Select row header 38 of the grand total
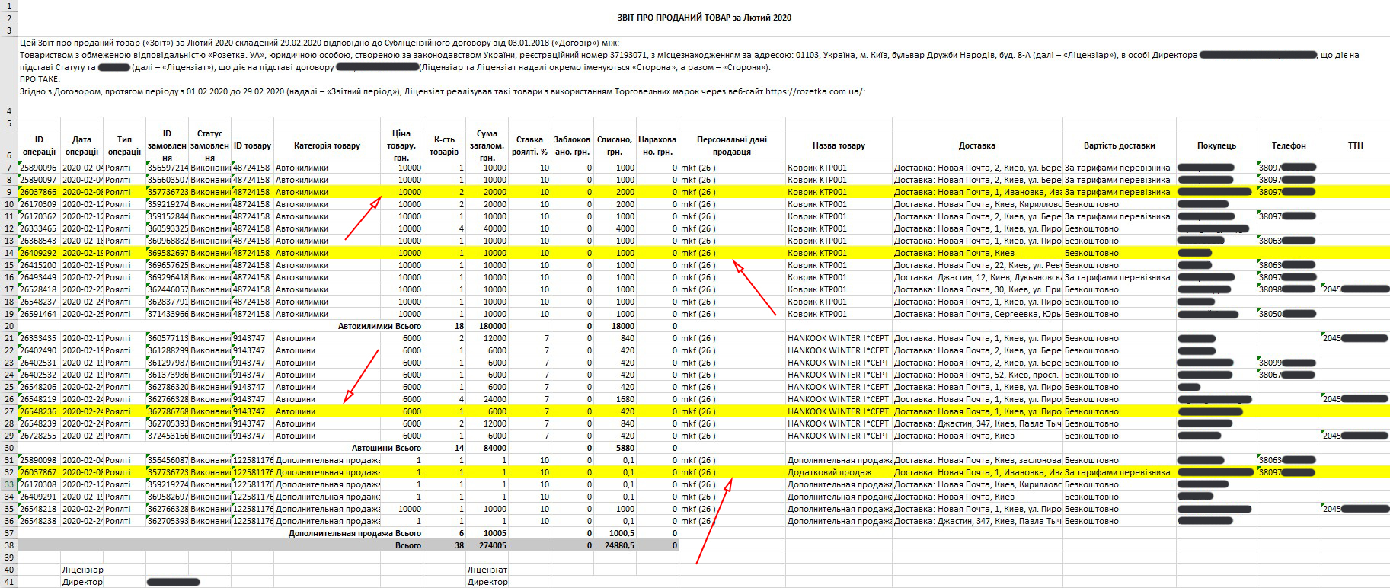1390x588 pixels. point(9,545)
